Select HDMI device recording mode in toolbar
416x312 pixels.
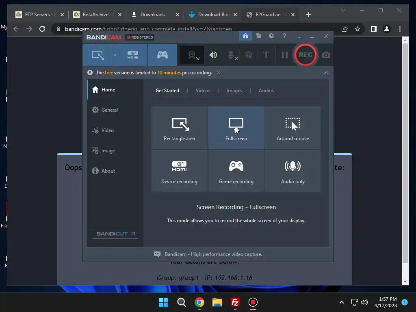(x=133, y=55)
